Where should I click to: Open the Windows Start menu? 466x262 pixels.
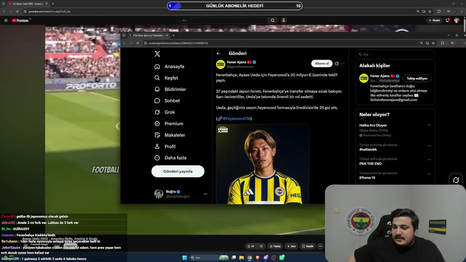185,258
